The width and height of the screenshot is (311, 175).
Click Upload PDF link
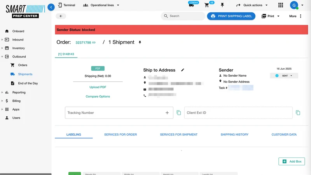point(98,87)
